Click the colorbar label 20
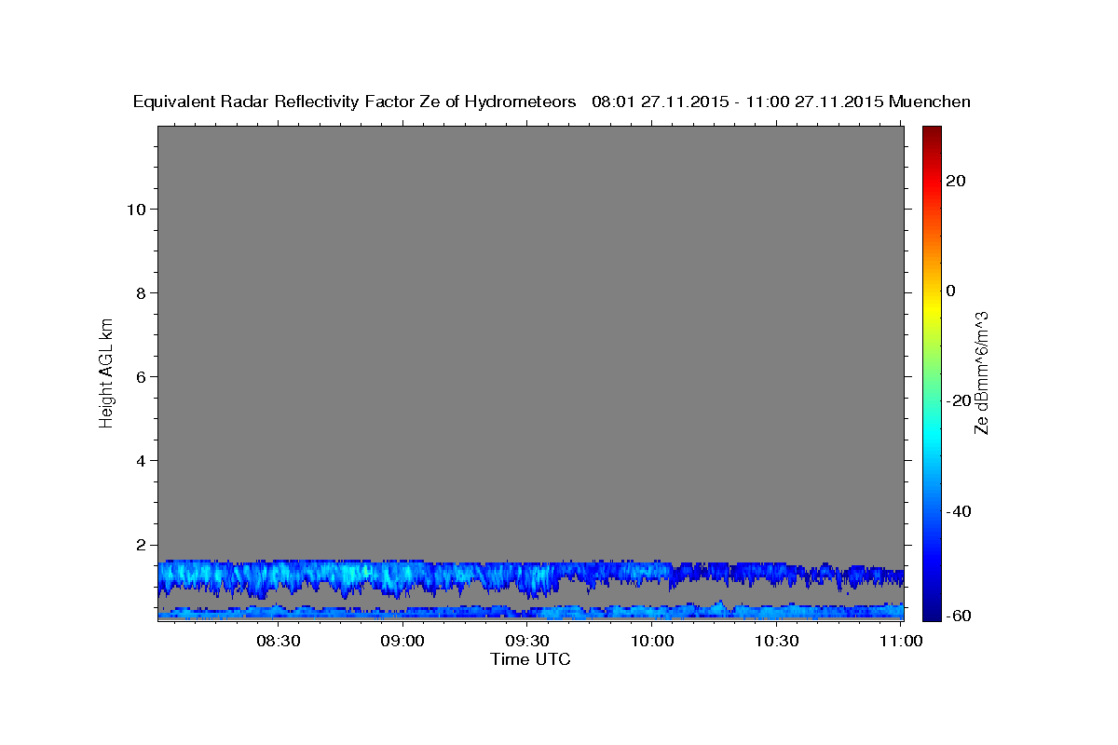The image size is (1118, 745). click(x=956, y=180)
